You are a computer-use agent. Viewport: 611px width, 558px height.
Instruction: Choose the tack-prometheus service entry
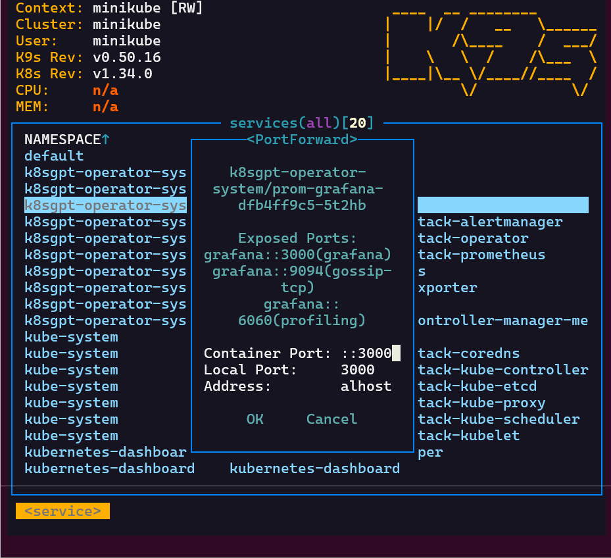[x=481, y=255]
